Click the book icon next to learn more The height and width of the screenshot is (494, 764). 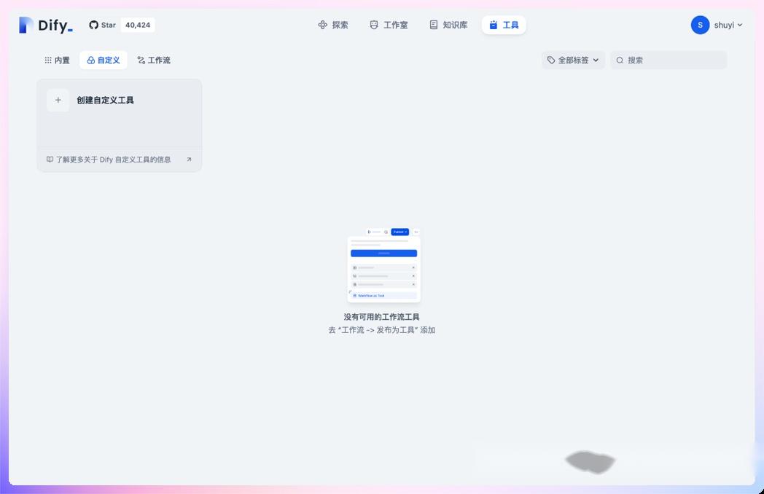pyautogui.click(x=49, y=159)
